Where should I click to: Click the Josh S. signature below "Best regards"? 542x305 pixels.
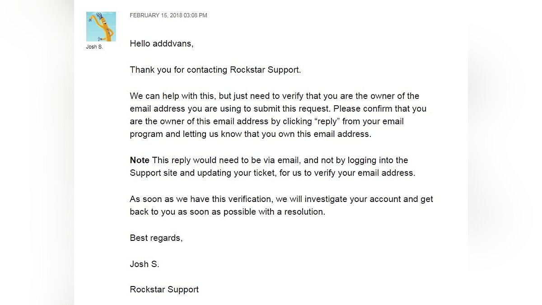pyautogui.click(x=145, y=264)
